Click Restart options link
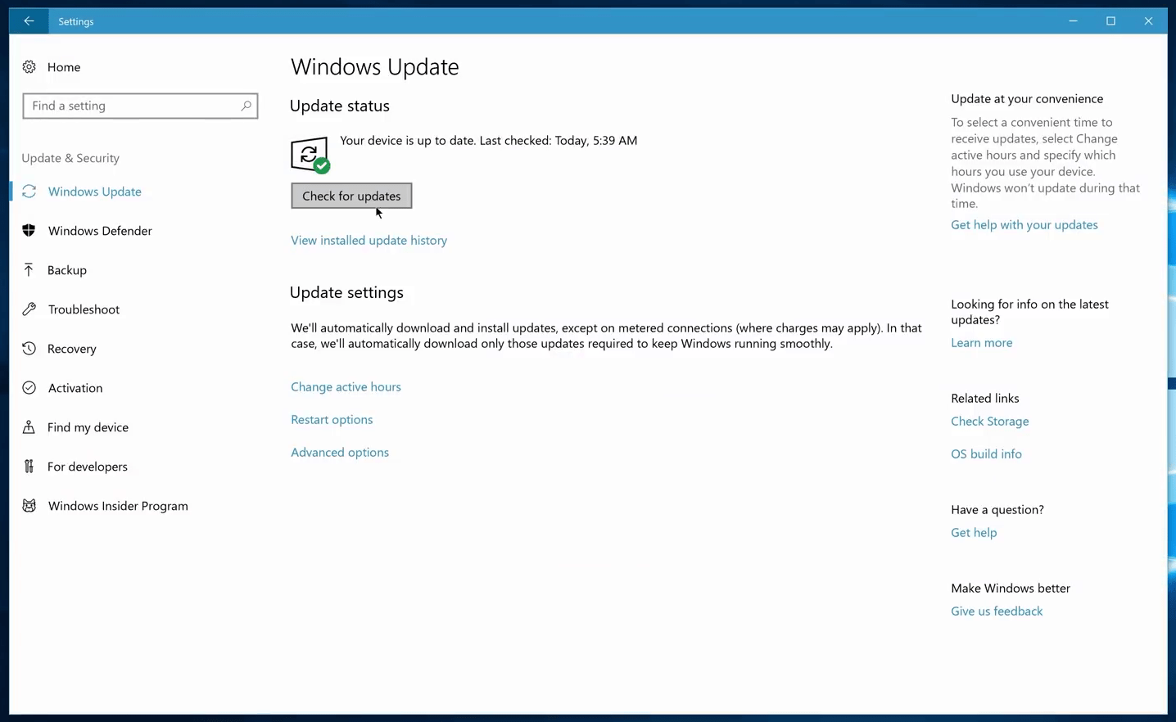 coord(332,419)
